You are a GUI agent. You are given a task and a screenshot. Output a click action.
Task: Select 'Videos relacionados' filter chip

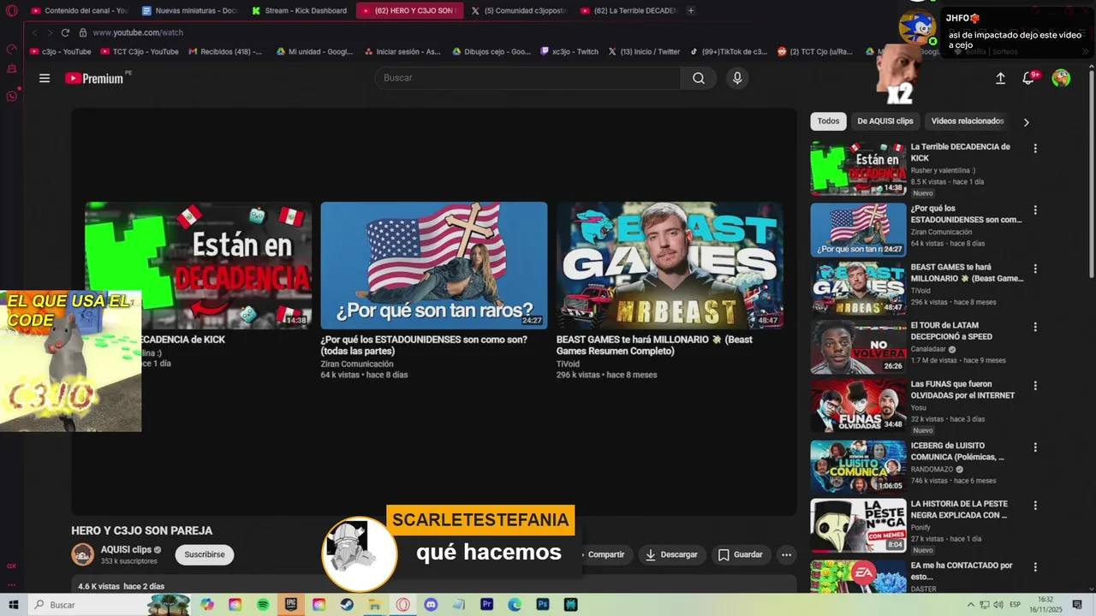point(968,121)
